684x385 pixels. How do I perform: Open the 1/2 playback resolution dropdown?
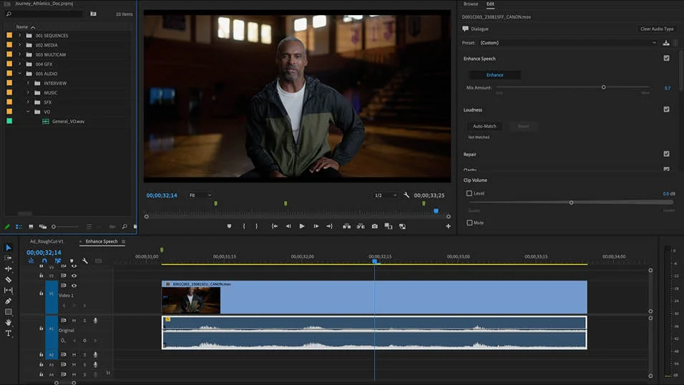tap(386, 195)
